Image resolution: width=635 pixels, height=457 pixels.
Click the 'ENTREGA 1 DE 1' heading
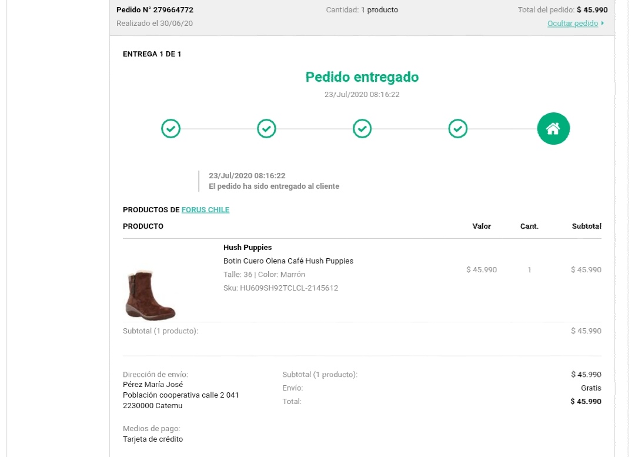(152, 54)
